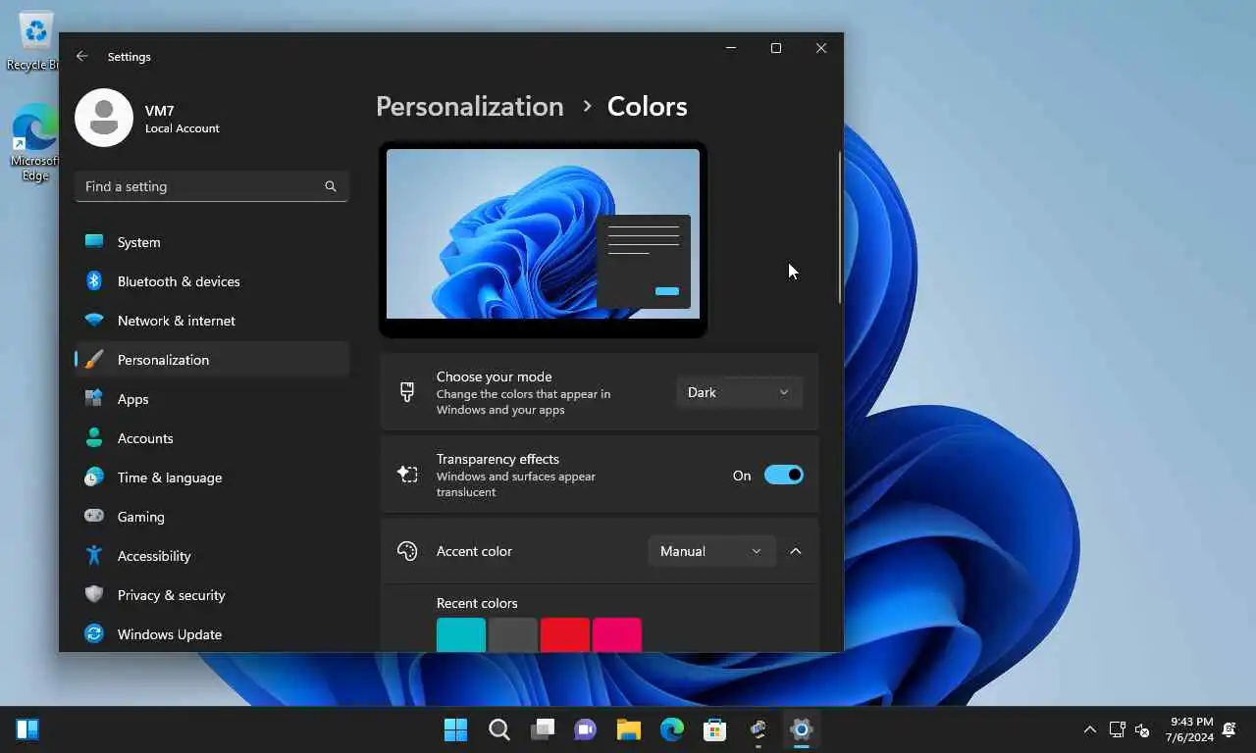Click the Personalization breadcrumb link

470,106
